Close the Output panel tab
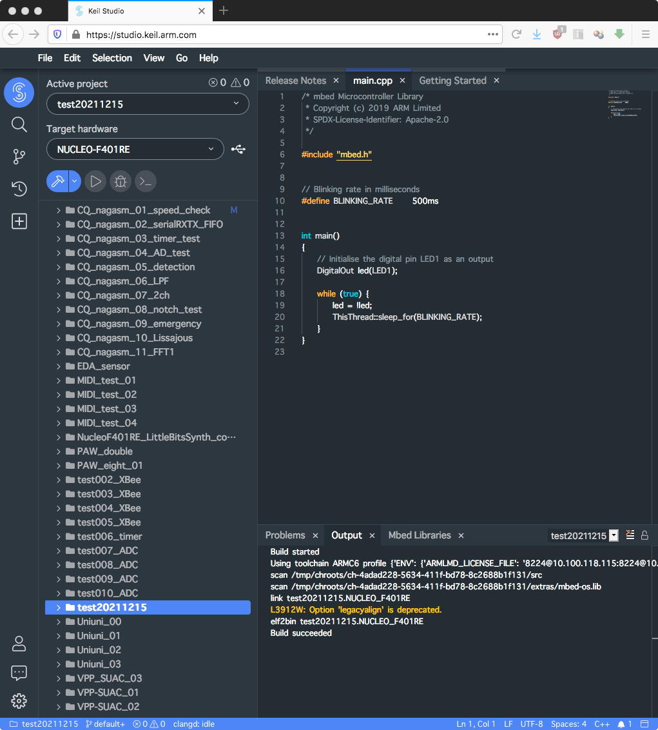 click(x=373, y=536)
